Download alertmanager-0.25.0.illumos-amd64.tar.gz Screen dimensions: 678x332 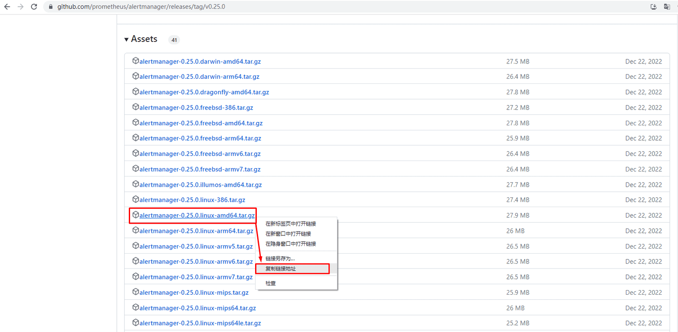click(200, 185)
